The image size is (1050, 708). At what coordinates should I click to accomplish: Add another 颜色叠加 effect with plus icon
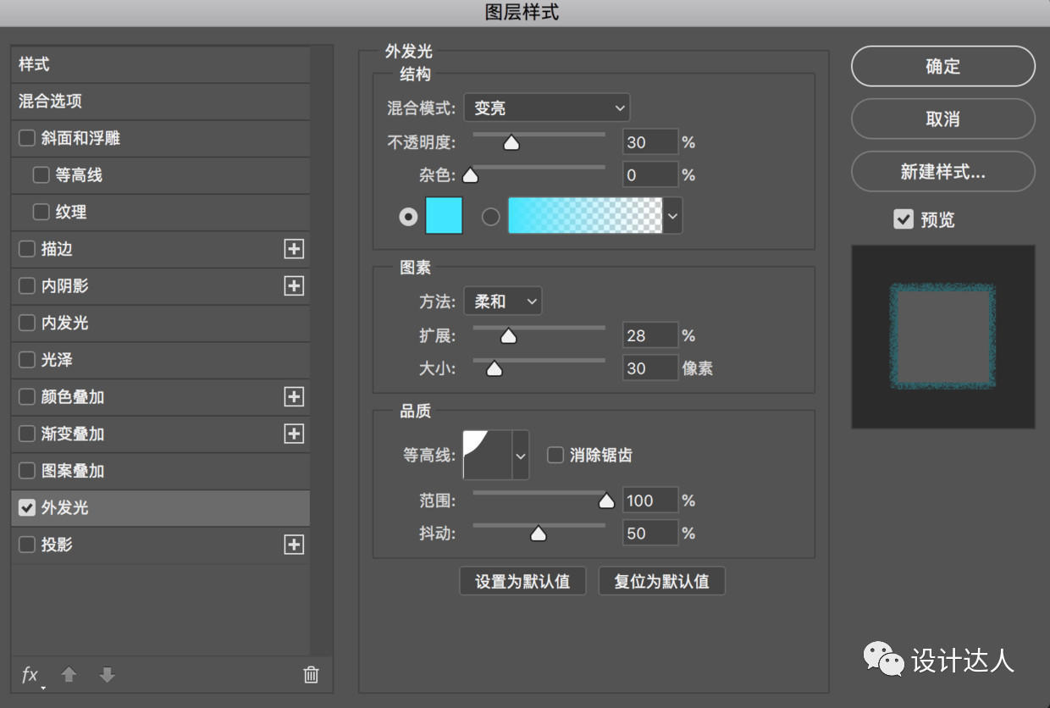(294, 396)
